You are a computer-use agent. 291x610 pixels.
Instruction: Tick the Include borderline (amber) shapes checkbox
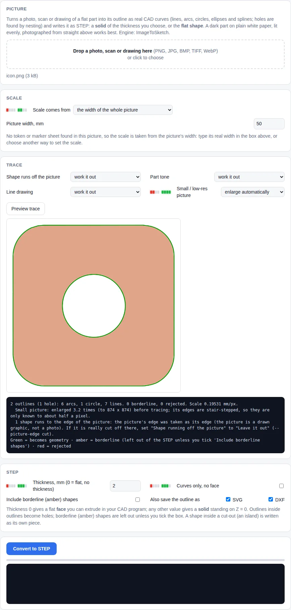pos(137,499)
